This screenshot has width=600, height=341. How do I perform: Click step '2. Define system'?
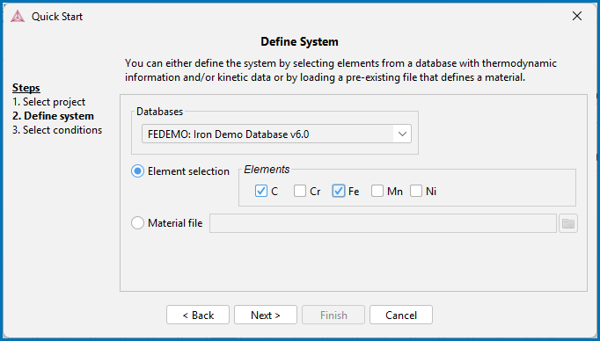[53, 116]
